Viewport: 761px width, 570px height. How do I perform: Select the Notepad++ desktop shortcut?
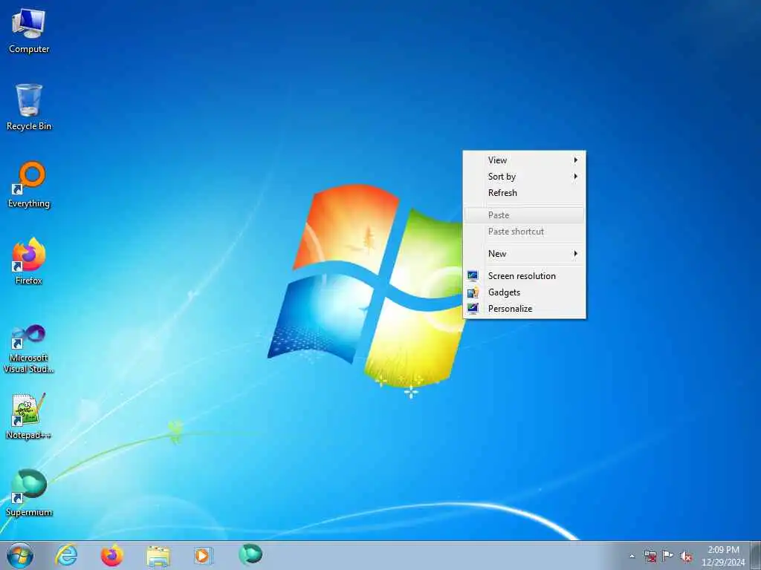coord(29,416)
